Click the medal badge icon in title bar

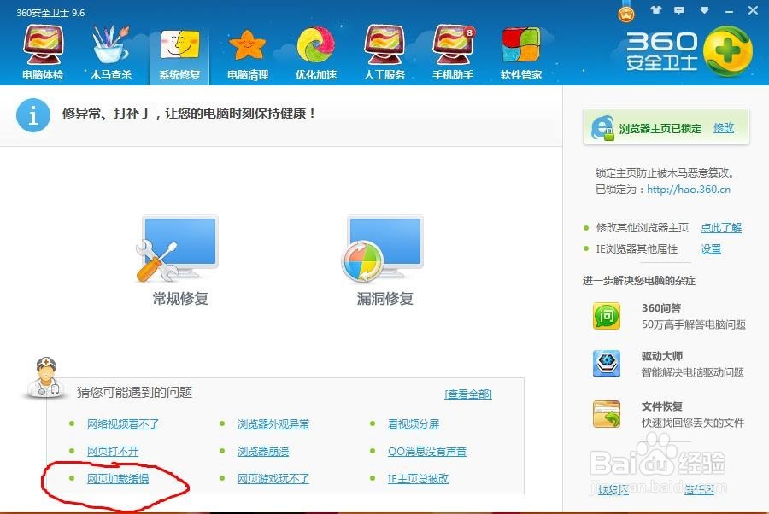pos(625,13)
